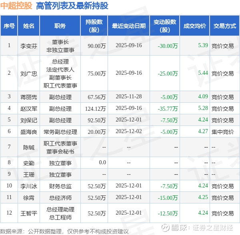
Task: Click the 雪球 logo icon
Action: (165, 228)
